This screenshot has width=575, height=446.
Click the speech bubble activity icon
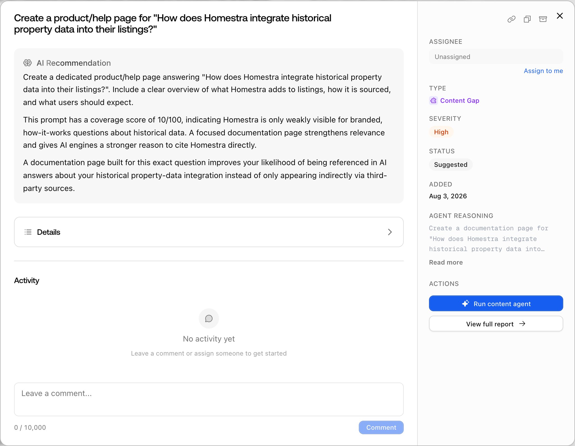pyautogui.click(x=209, y=318)
